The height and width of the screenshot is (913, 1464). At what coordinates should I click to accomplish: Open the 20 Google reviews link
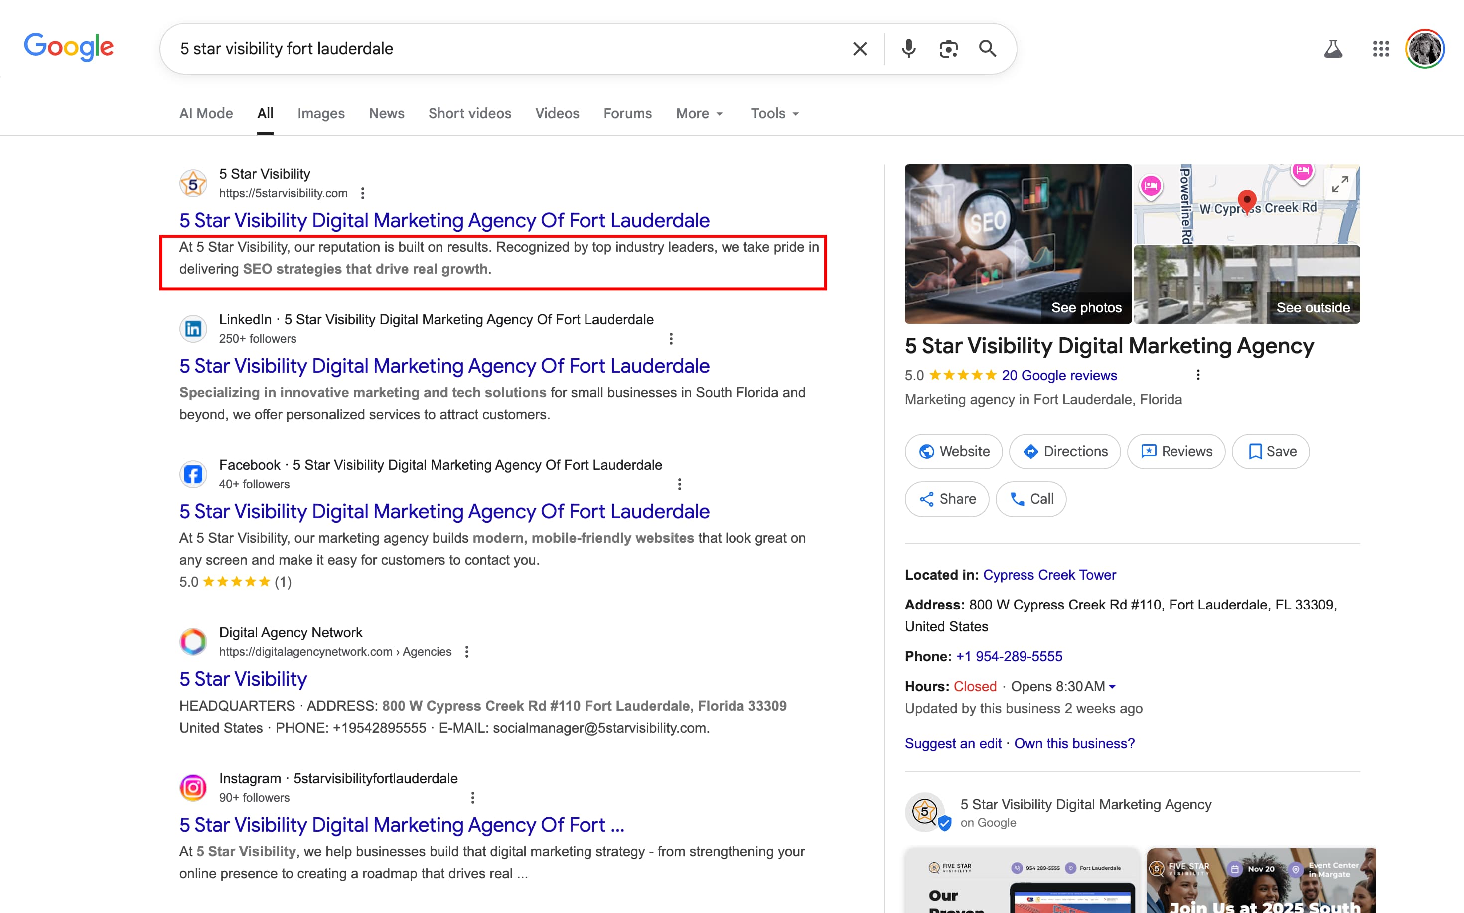[1059, 376]
